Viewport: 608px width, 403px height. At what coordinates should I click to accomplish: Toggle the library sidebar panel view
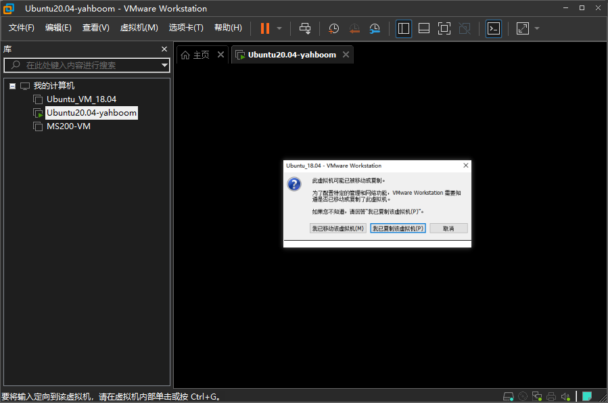click(404, 28)
